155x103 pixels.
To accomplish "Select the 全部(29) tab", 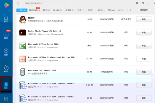I will click(22, 10).
